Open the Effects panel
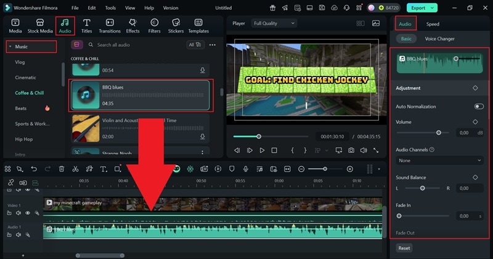Viewport: 493px width, 259px height. [132, 26]
